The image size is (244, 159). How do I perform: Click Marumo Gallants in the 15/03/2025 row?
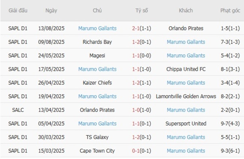pyautogui.click(x=186, y=151)
